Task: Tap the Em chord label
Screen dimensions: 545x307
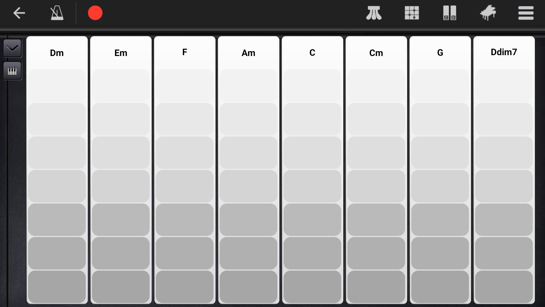Action: (x=121, y=53)
